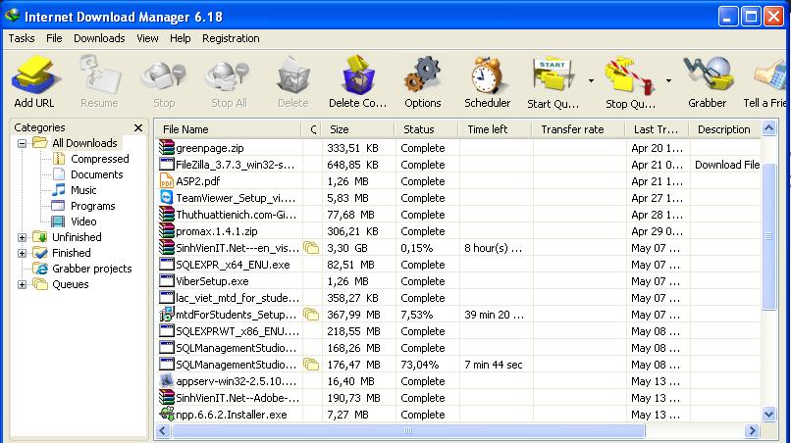Click the Stop Queue icon

pos(631,75)
